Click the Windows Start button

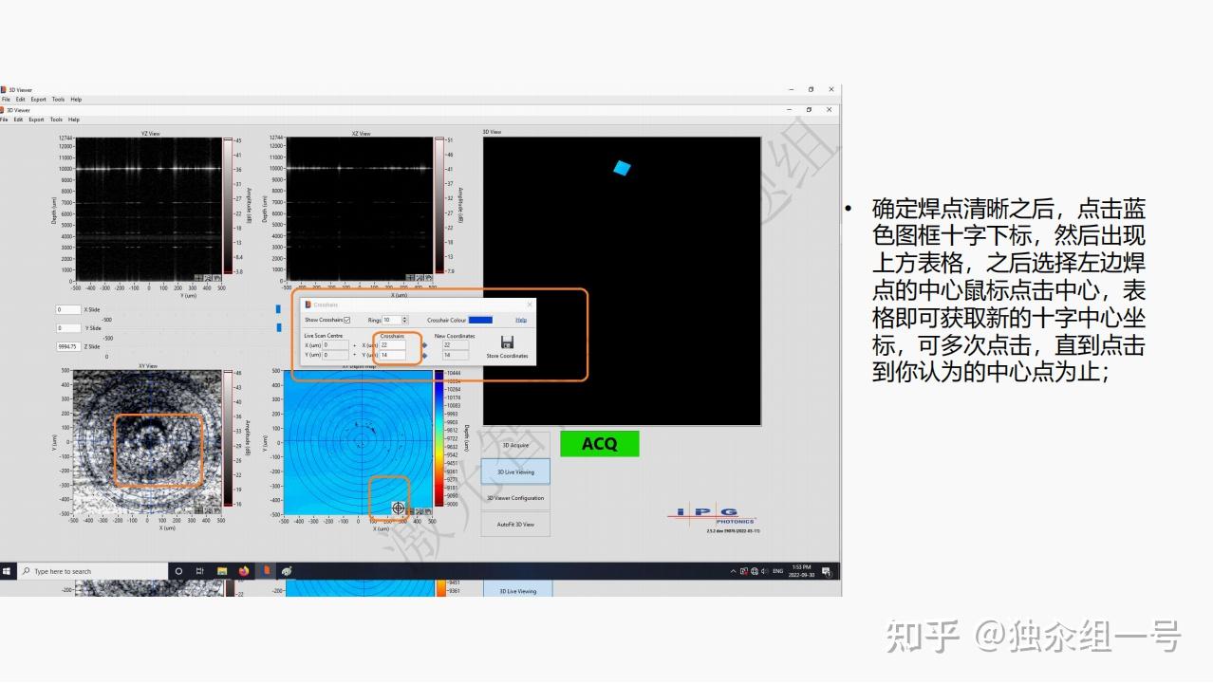(8, 570)
